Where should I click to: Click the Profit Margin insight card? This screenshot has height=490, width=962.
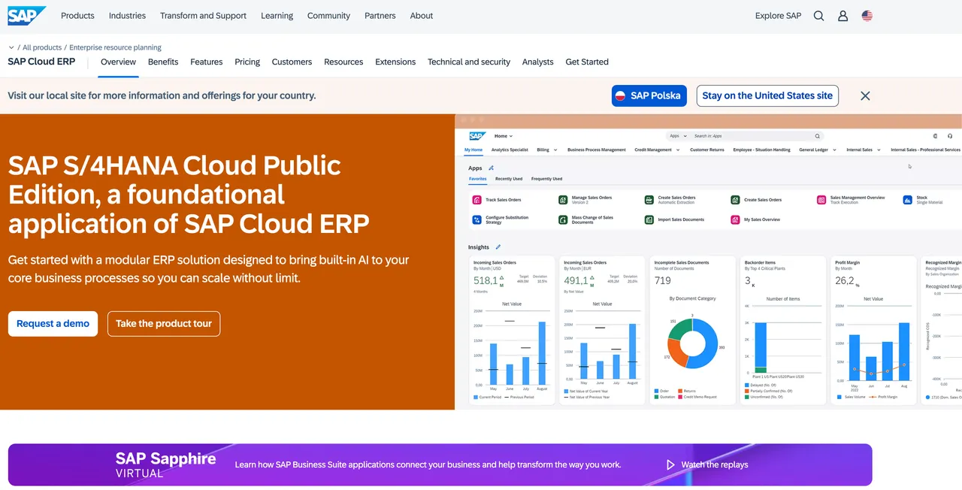click(873, 331)
